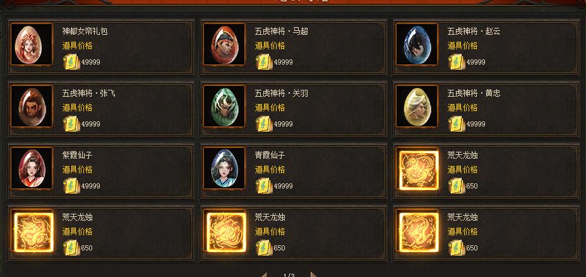Click the yellow 五虎神将·黄忠 egg icon
Screen dimensions: 586x277
(417, 107)
